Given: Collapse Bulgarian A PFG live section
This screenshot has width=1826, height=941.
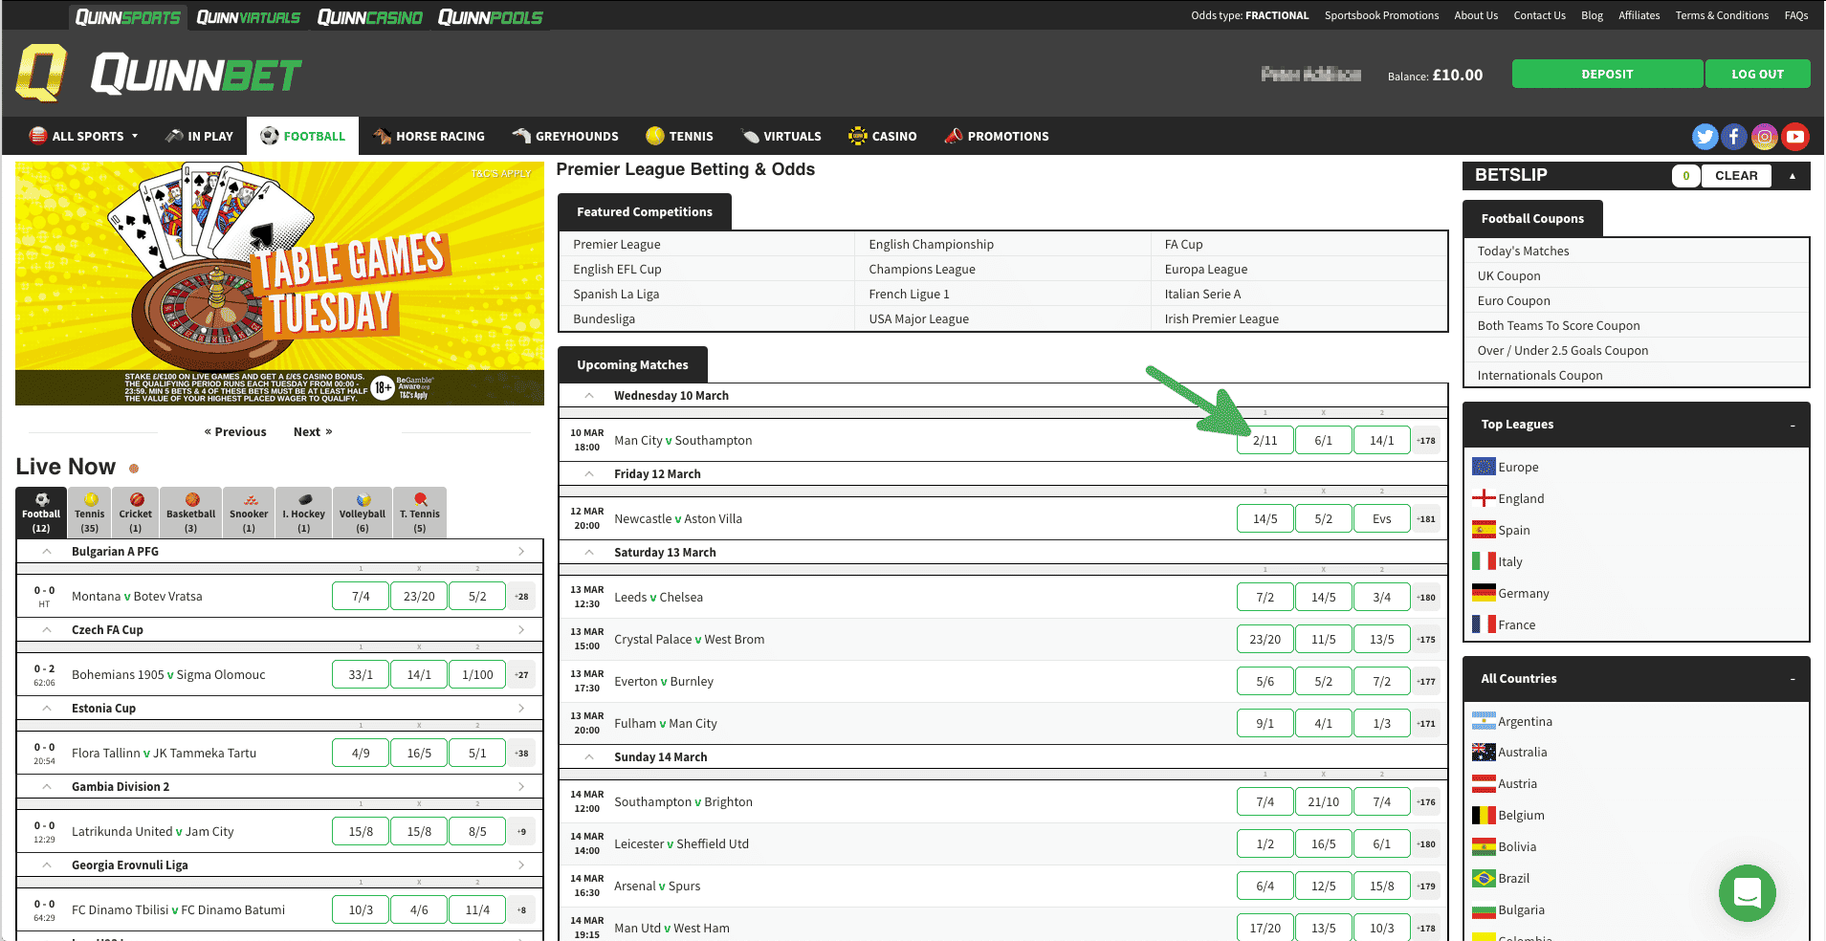Looking at the screenshot, I should [47, 552].
